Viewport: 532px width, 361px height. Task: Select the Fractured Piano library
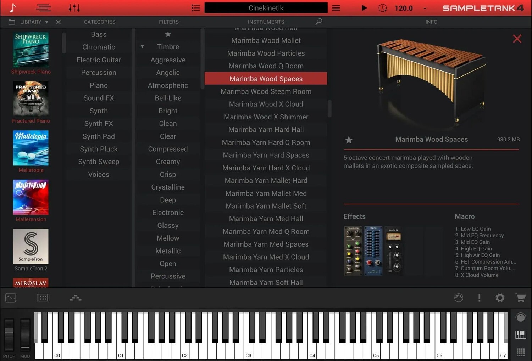tap(31, 103)
